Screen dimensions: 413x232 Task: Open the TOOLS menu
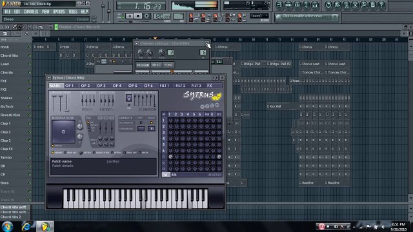[73, 12]
